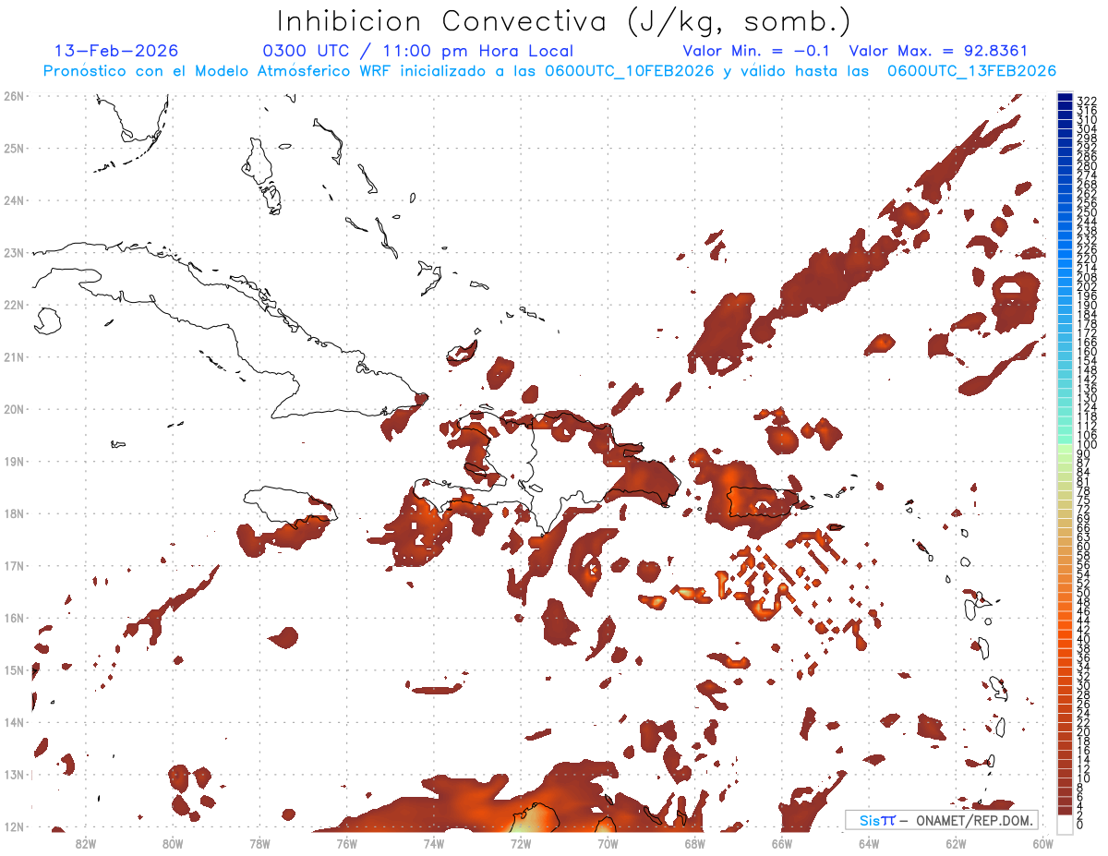Click the 76W longitude label
Screen dimensions: 1108x856
click(x=346, y=843)
